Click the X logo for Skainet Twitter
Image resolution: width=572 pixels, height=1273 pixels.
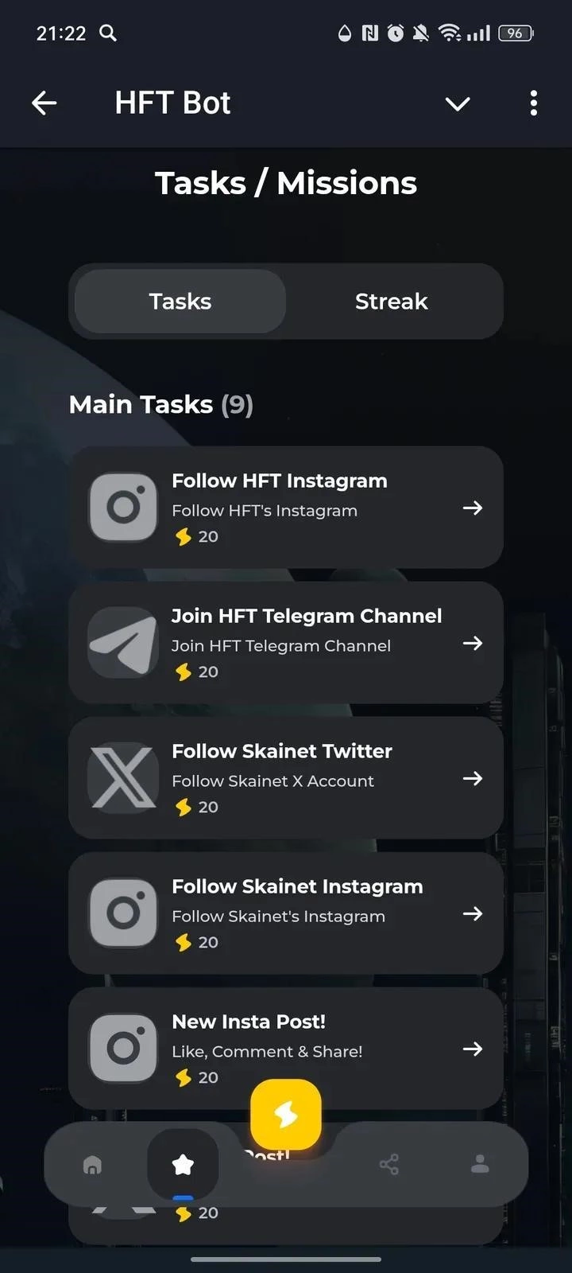[123, 778]
